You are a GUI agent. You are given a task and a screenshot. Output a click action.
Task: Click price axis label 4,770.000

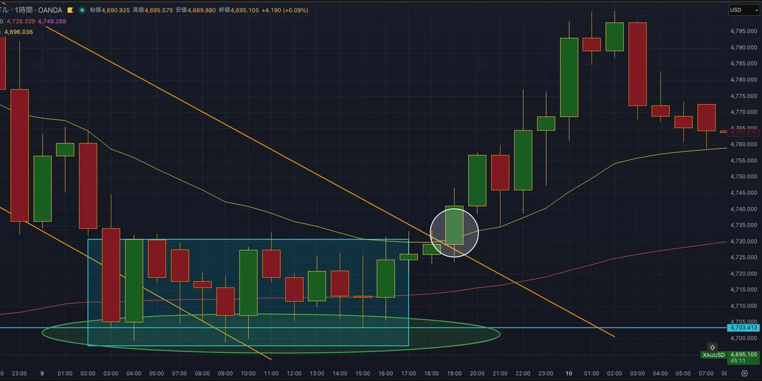(x=743, y=112)
